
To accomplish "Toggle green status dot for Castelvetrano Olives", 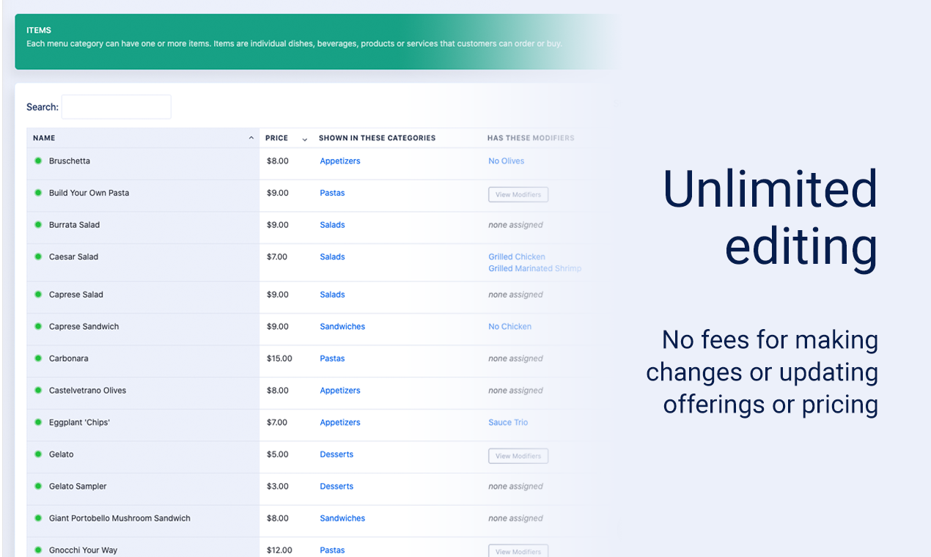I will 38,391.
